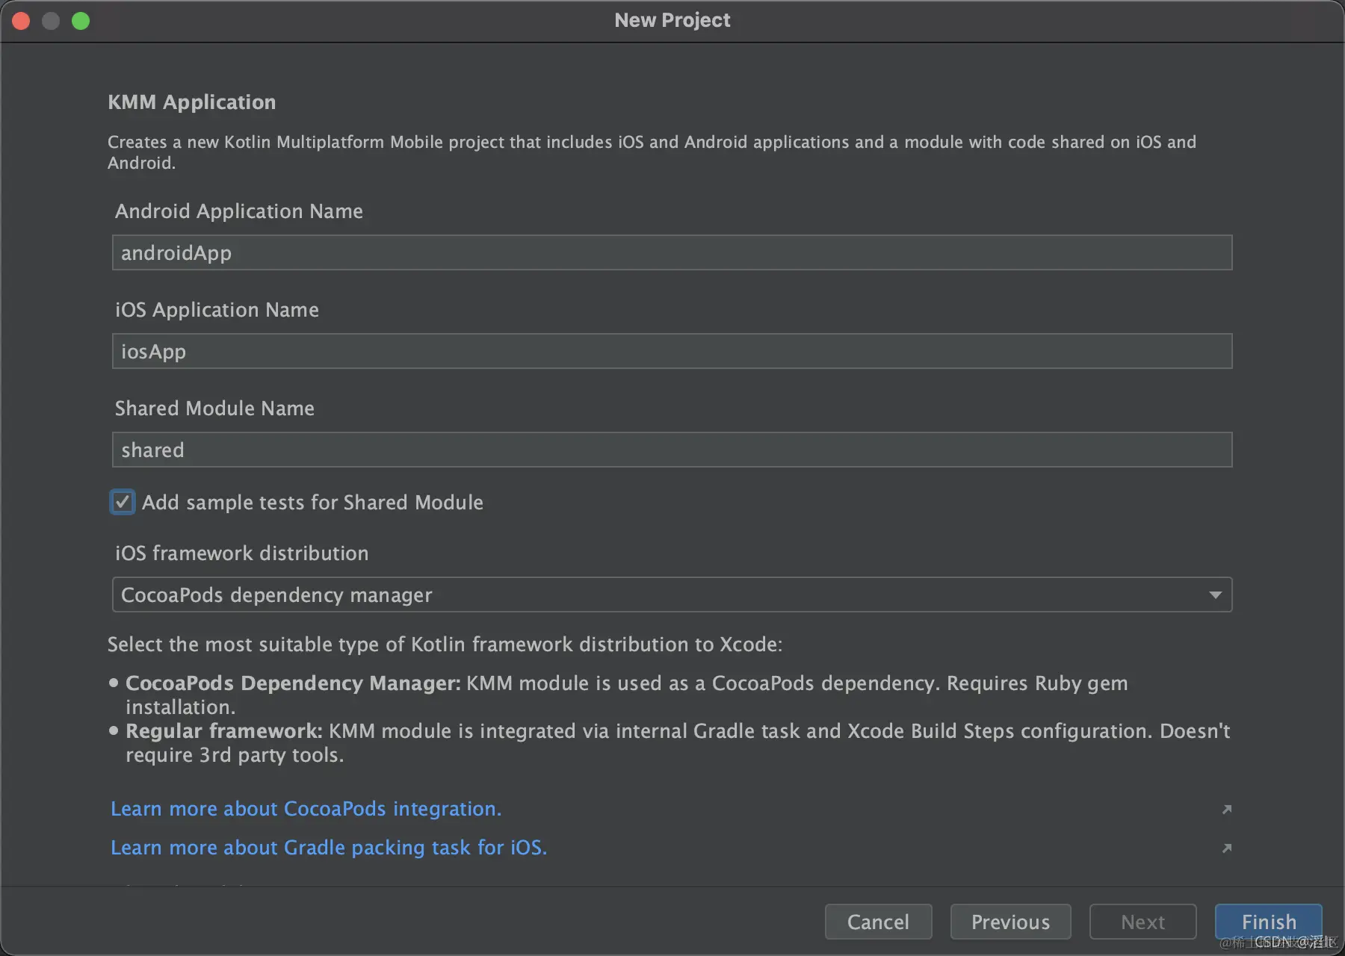This screenshot has width=1345, height=956.
Task: Go back with the Previous button
Action: (1010, 922)
